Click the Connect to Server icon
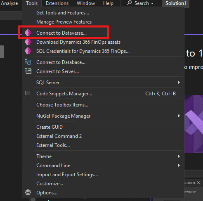This screenshot has width=203, height=201. pyautogui.click(x=28, y=71)
